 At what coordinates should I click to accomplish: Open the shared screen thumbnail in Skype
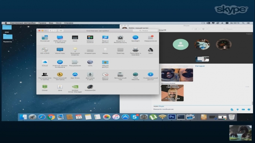coord(202,59)
